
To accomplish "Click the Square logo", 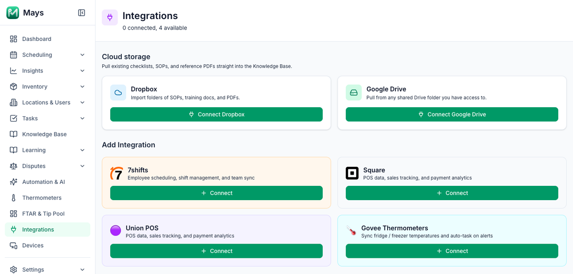I will pos(352,173).
